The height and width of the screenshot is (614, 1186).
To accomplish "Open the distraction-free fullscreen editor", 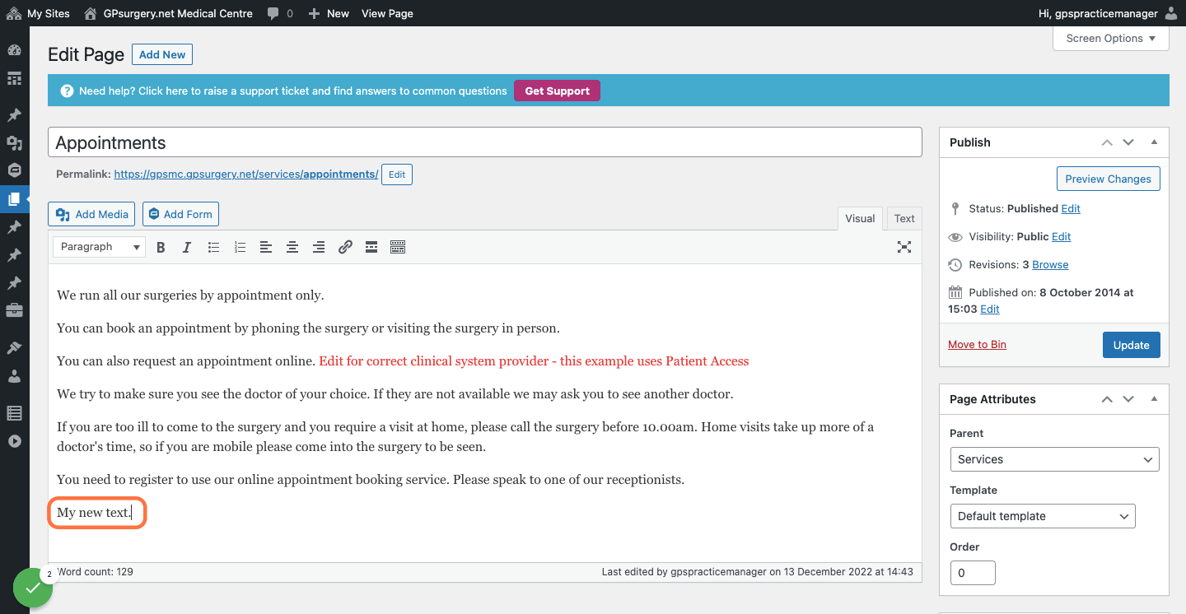I will (904, 247).
